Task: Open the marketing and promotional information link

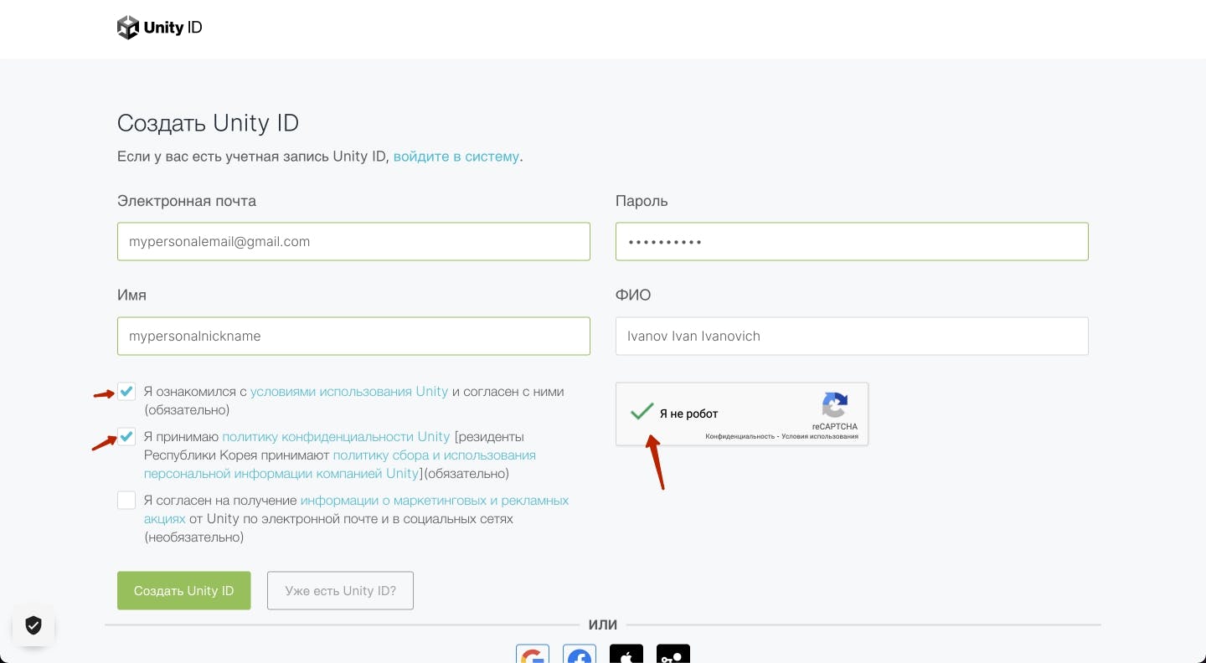Action: 357,509
